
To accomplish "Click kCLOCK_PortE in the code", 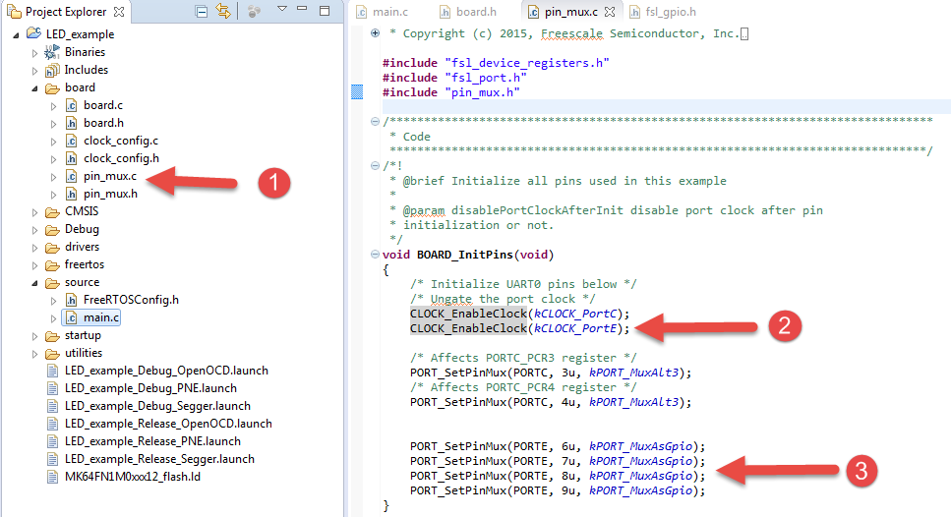I will tap(575, 328).
